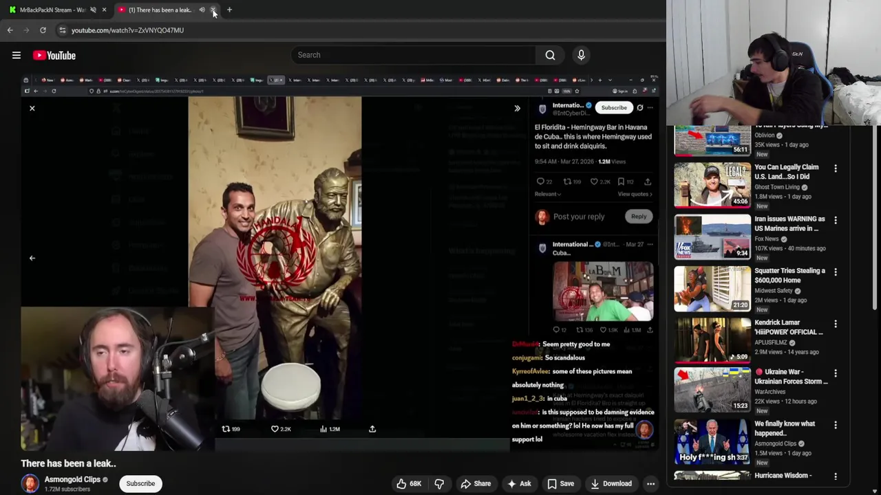Image resolution: width=881 pixels, height=495 pixels.
Task: Click the WarArchives channel name
Action: click(769, 392)
